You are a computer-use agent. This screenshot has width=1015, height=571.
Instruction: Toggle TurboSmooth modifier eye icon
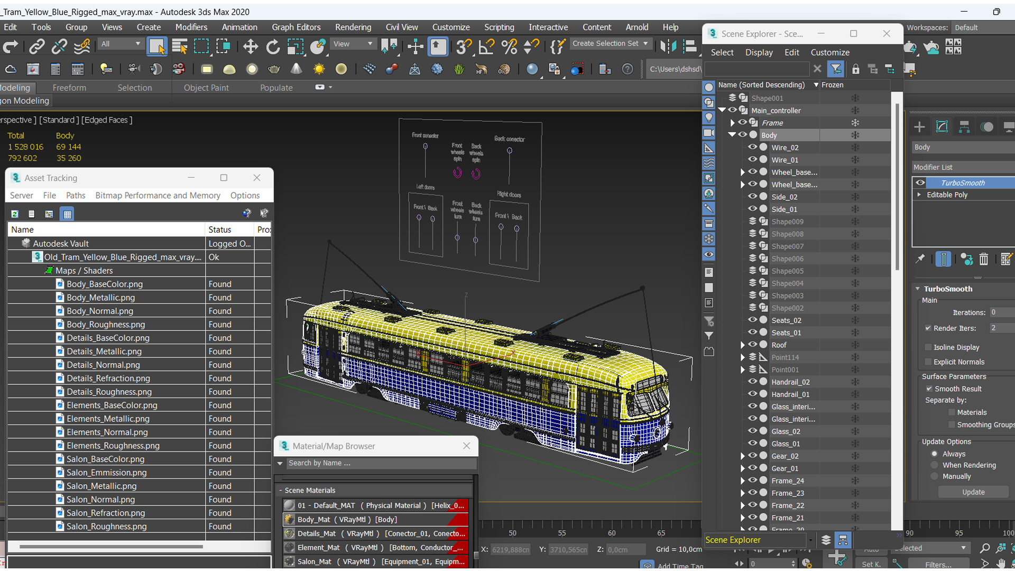point(920,183)
